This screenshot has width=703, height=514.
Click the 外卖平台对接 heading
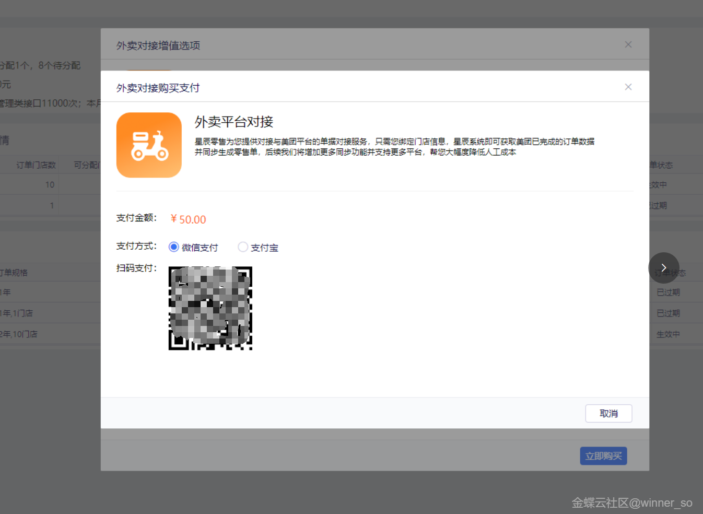tap(234, 122)
